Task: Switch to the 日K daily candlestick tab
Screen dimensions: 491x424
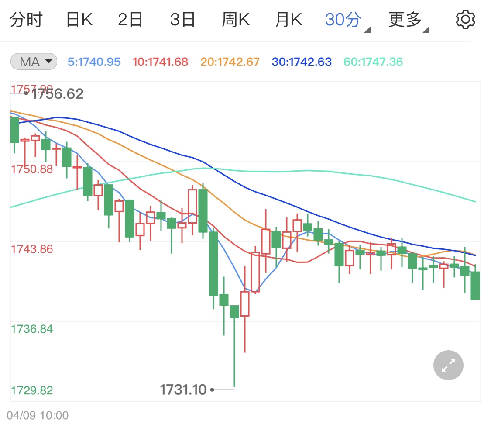Action: pyautogui.click(x=79, y=19)
